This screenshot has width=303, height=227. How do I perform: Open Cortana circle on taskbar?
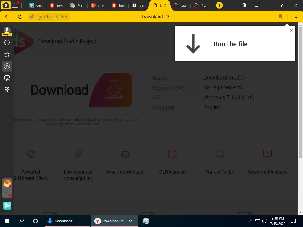(x=36, y=221)
